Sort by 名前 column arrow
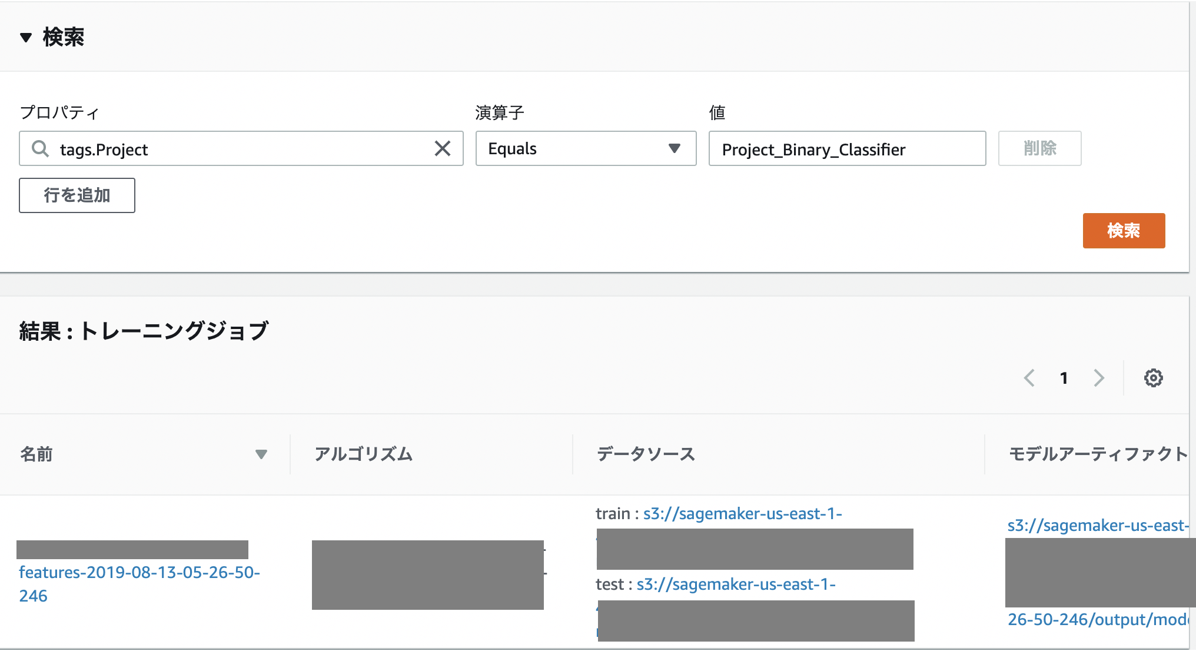This screenshot has width=1196, height=651. tap(261, 454)
